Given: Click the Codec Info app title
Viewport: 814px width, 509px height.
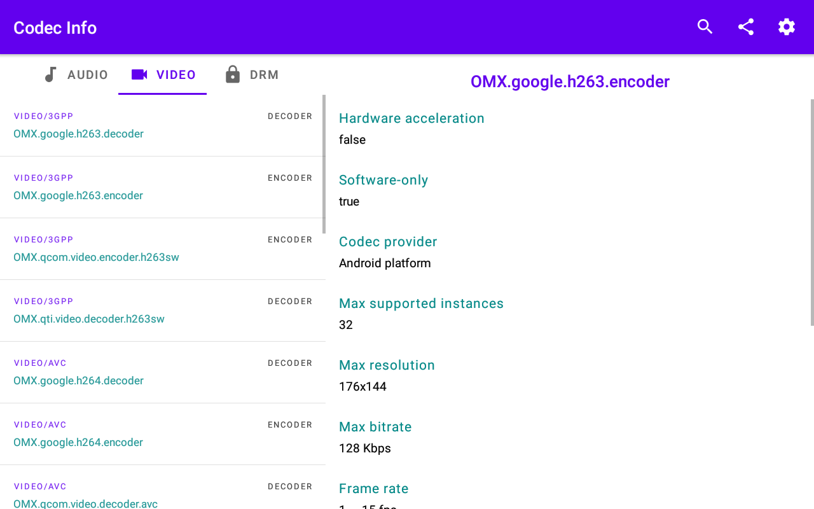Looking at the screenshot, I should click(x=55, y=28).
